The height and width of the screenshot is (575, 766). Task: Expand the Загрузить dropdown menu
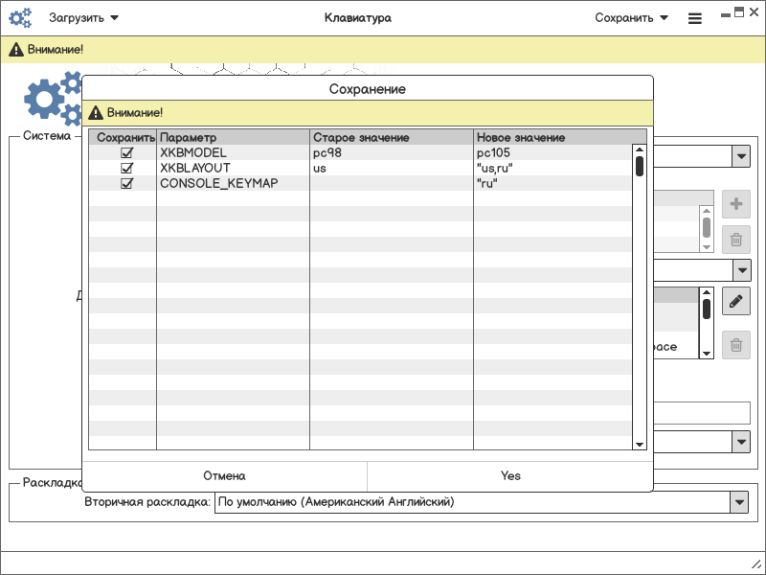point(84,18)
